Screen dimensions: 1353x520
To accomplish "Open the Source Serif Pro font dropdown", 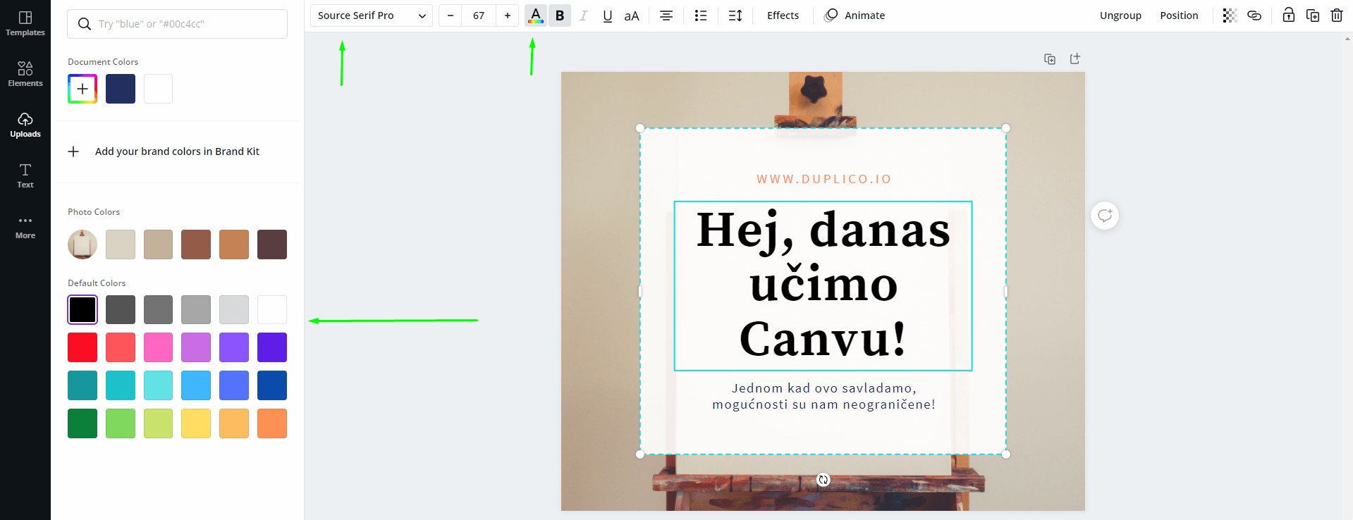I will [x=372, y=16].
